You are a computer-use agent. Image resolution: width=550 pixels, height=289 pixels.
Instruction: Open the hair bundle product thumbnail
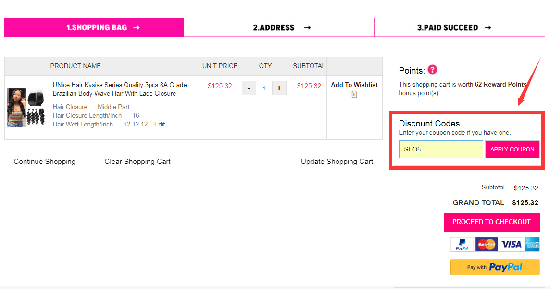[26, 108]
